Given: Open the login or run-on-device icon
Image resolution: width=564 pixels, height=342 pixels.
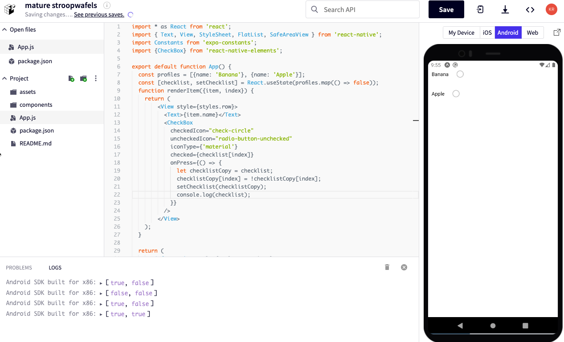Looking at the screenshot, I should click(x=480, y=9).
